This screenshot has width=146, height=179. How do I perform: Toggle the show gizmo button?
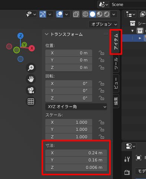[x=43, y=14]
